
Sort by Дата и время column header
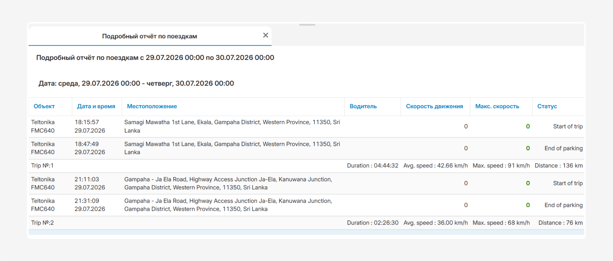pyautogui.click(x=96, y=106)
